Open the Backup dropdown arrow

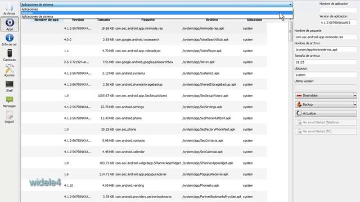(355, 104)
